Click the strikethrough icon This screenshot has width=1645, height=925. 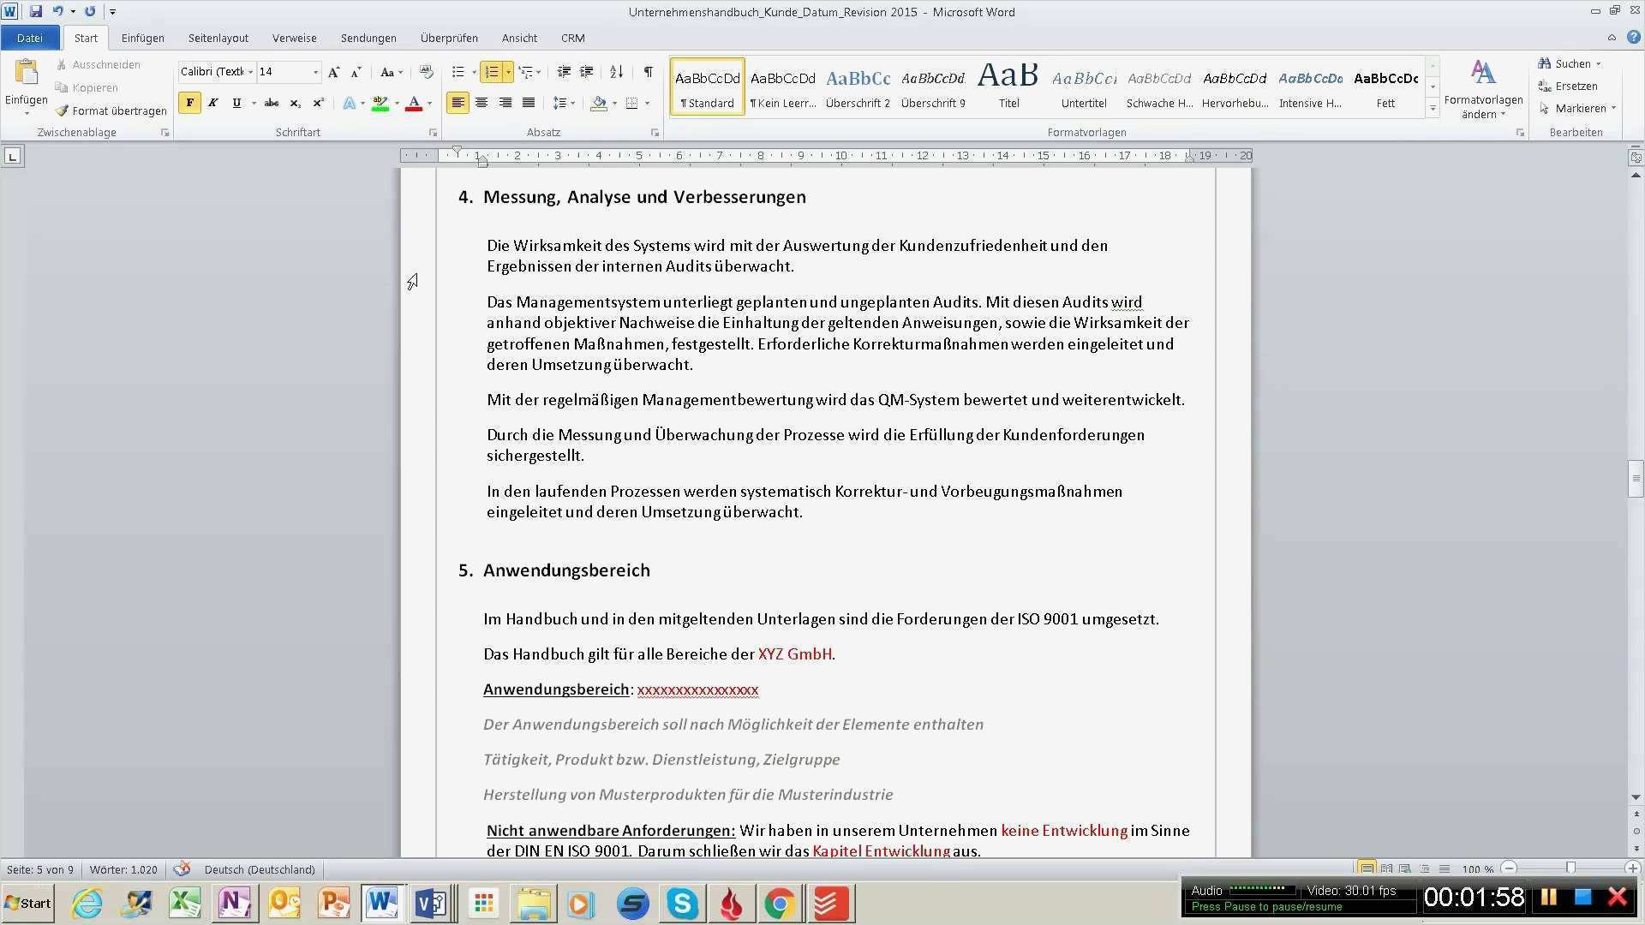click(x=271, y=103)
